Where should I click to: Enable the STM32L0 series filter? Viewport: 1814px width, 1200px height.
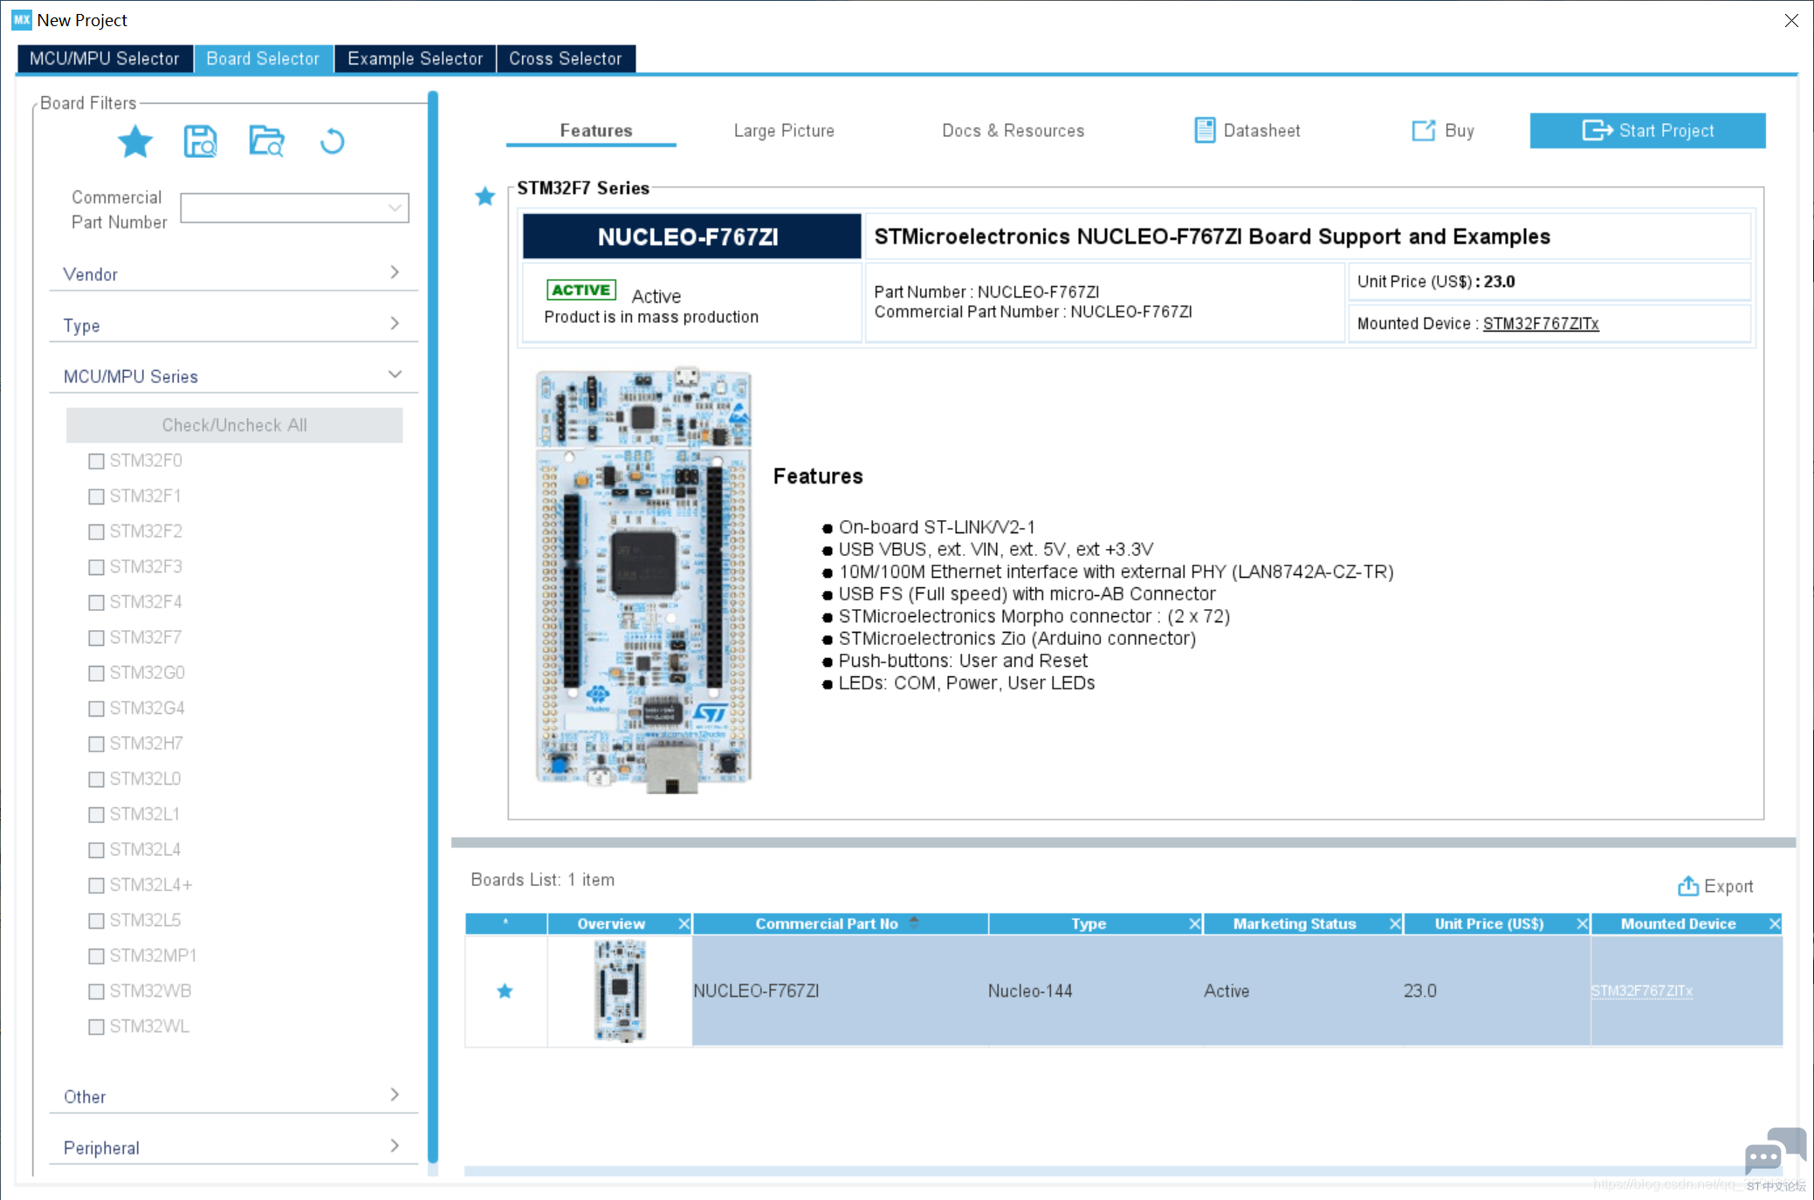click(x=96, y=779)
